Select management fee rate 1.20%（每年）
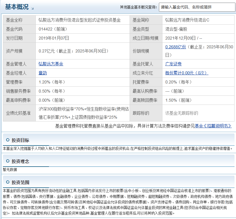The height and width of the screenshot is (219, 236). click(52, 82)
